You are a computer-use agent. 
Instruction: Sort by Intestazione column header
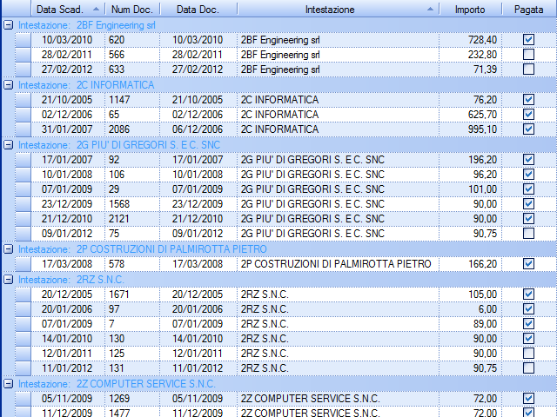pyautogui.click(x=338, y=10)
